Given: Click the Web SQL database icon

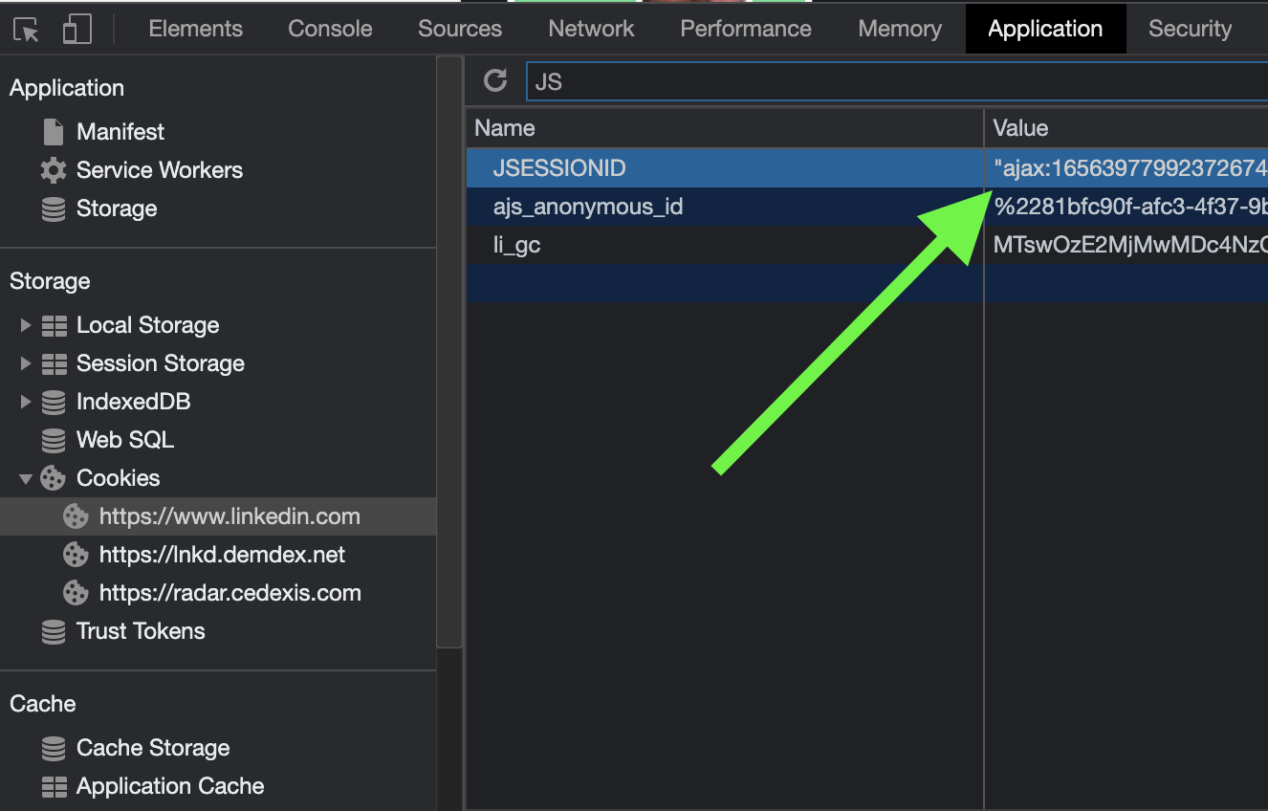Looking at the screenshot, I should click(54, 440).
